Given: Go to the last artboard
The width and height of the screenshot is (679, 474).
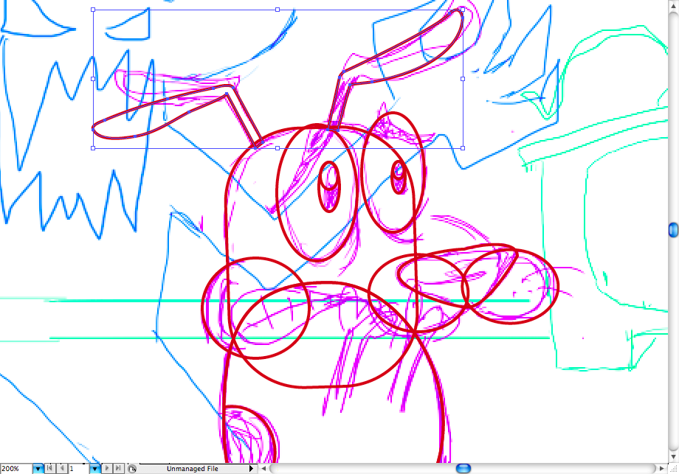Looking at the screenshot, I should click(x=119, y=468).
